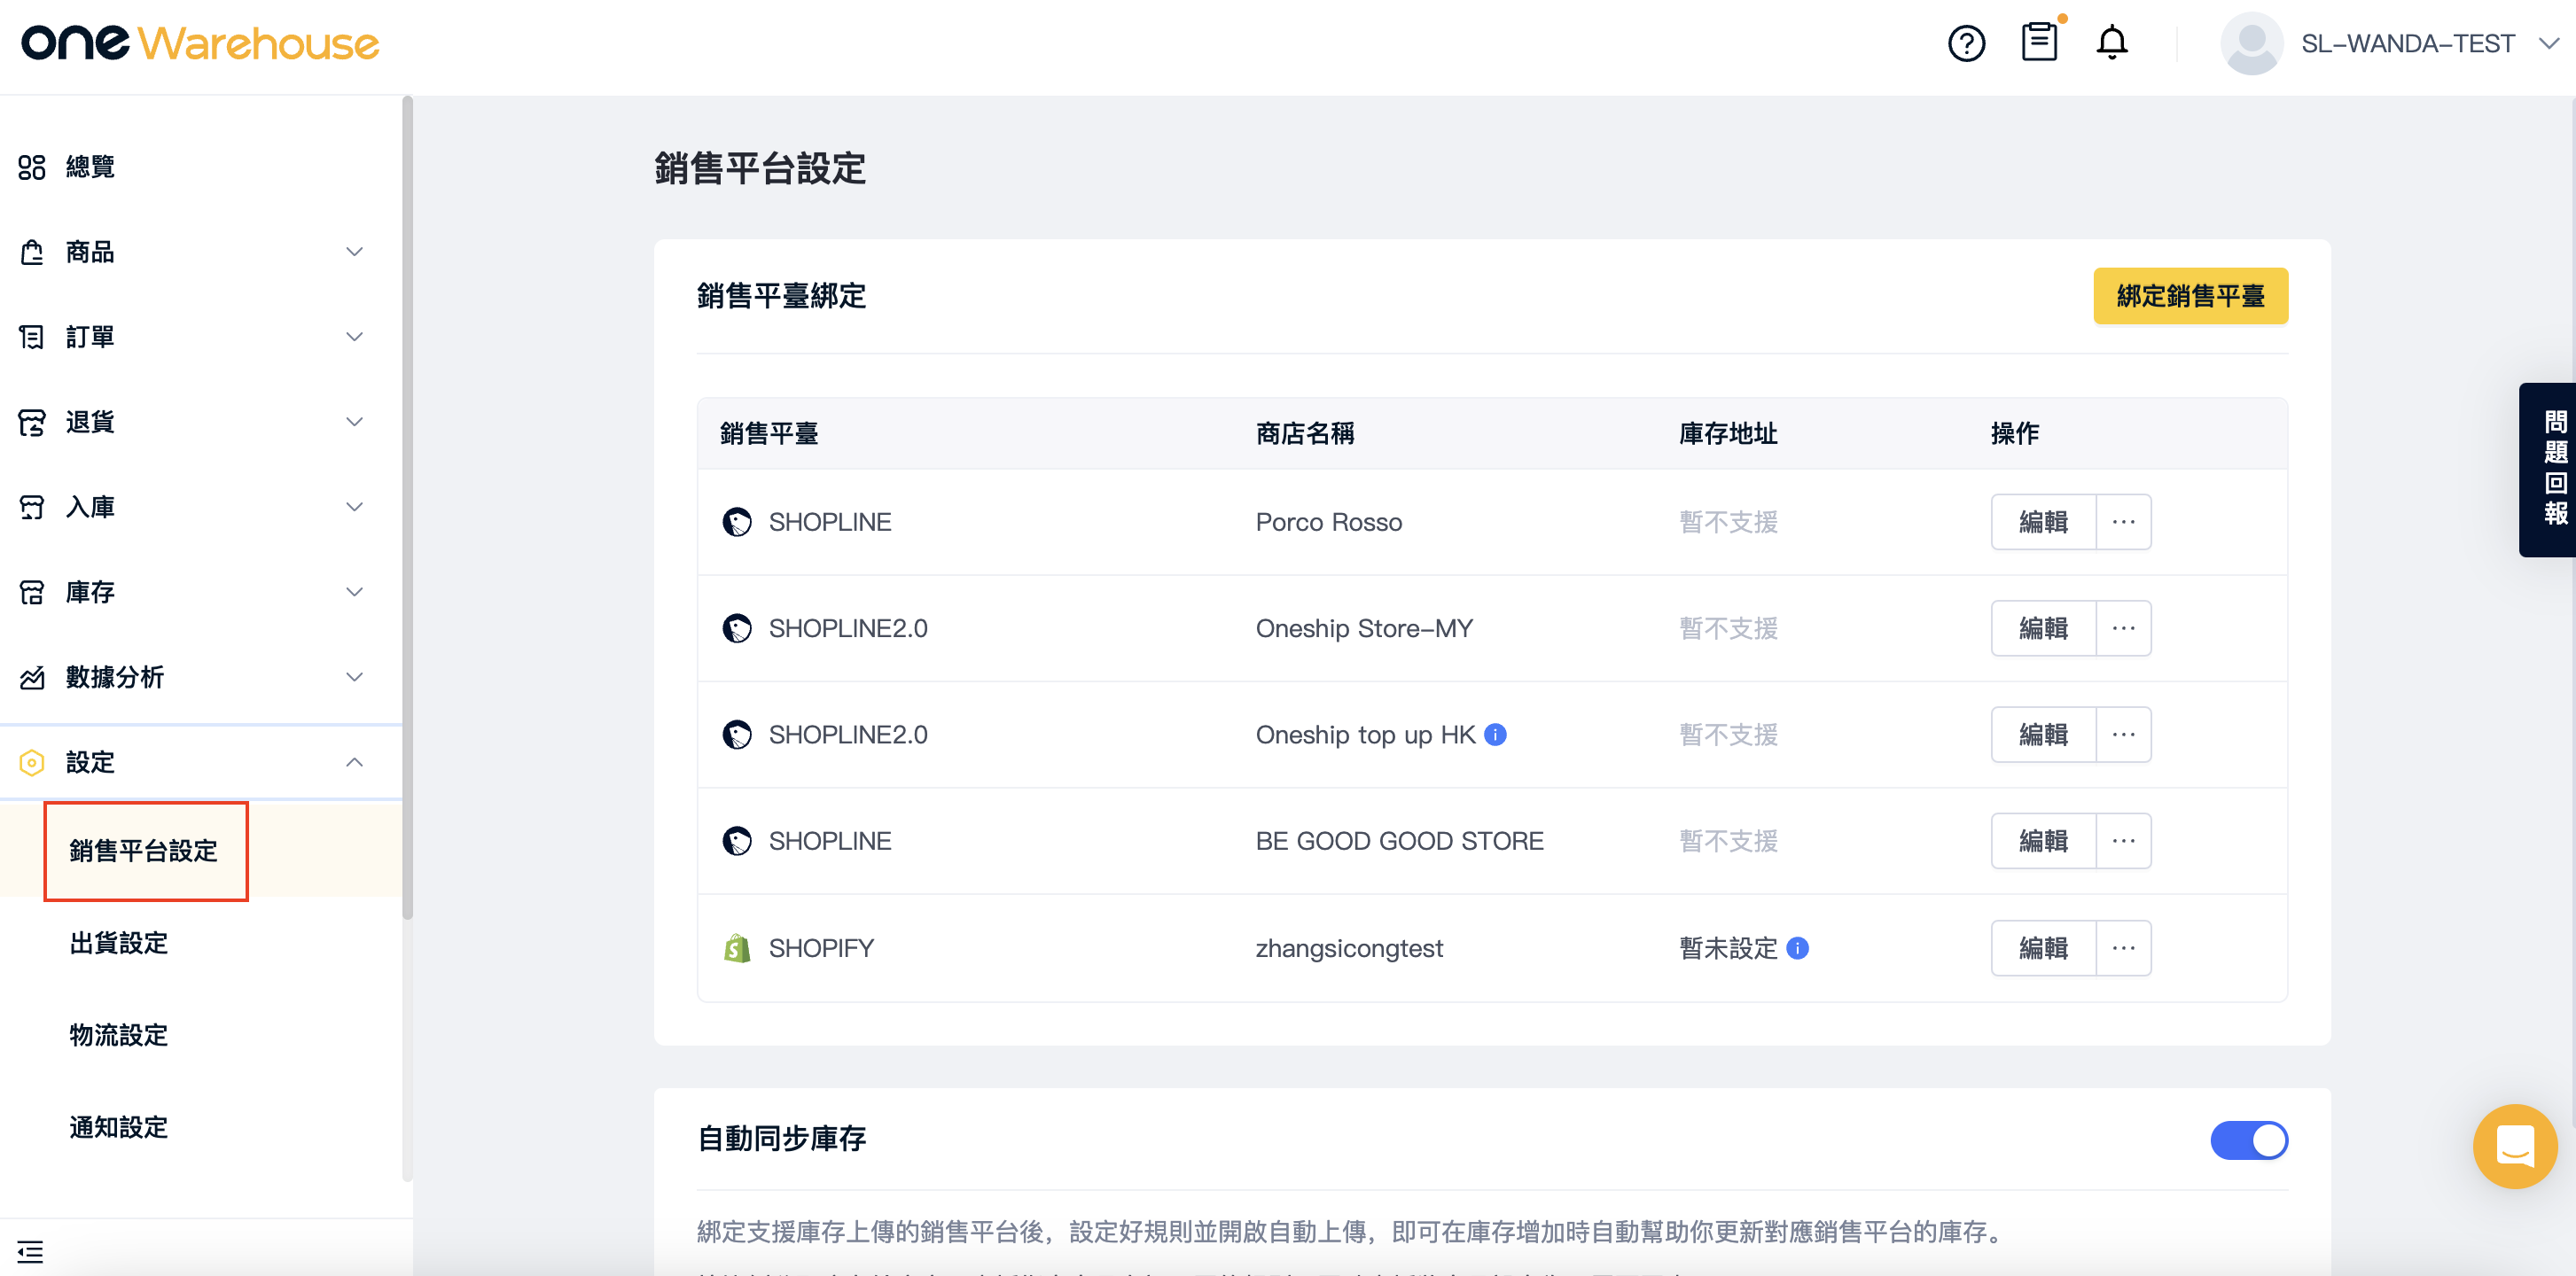Click 編輯 for BE GOOD GOOD STORE
This screenshot has width=2576, height=1276.
click(x=2043, y=841)
